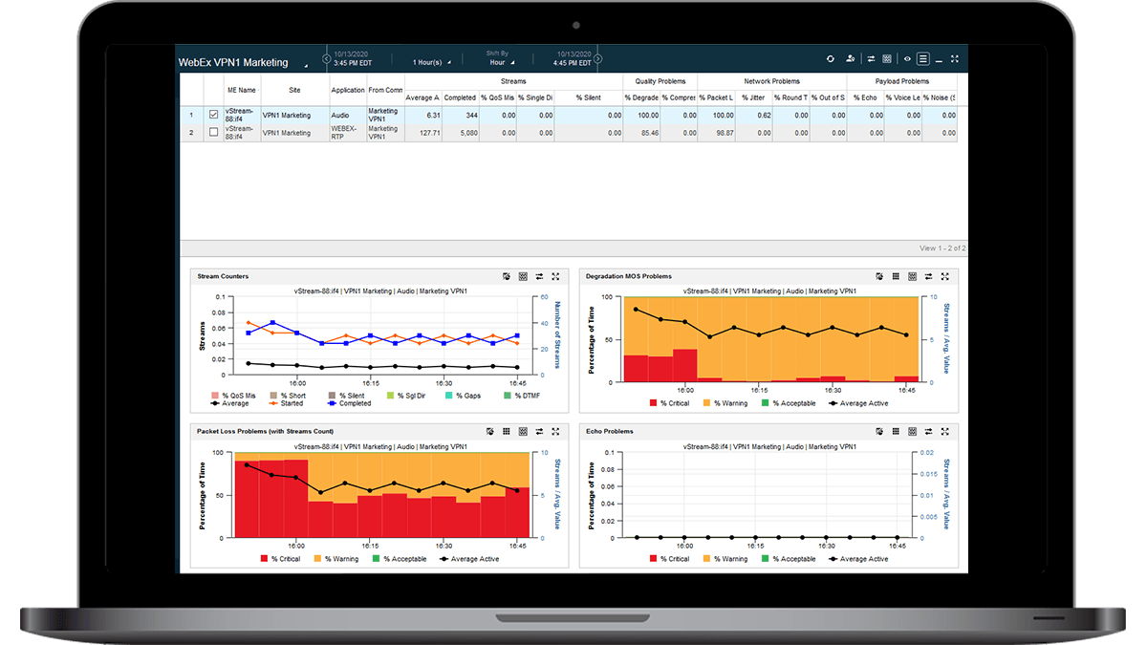Click the data grid icon on Degradation MOS Problems
This screenshot has width=1147, height=645.
click(x=896, y=276)
